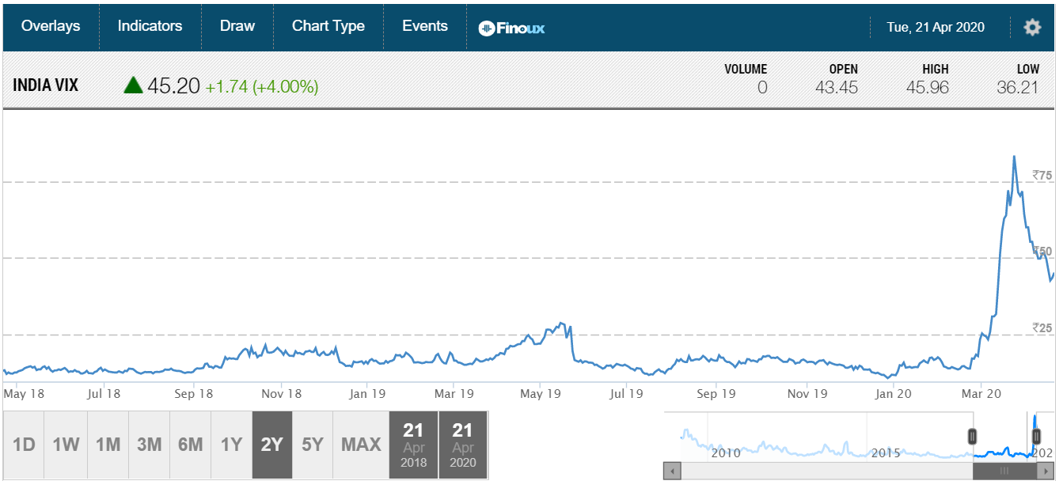The image size is (1063, 496).
Task: Click the Nov 18 axis label
Action: coord(281,393)
